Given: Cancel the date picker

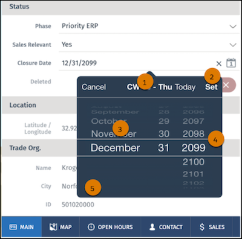Looking at the screenshot, I should tap(94, 87).
